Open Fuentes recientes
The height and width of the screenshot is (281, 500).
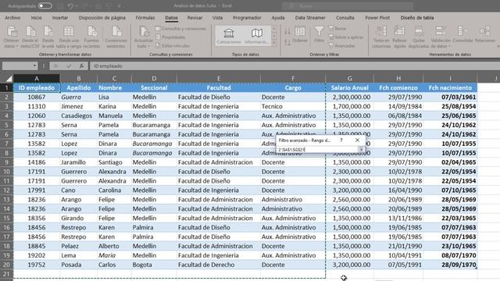92,37
